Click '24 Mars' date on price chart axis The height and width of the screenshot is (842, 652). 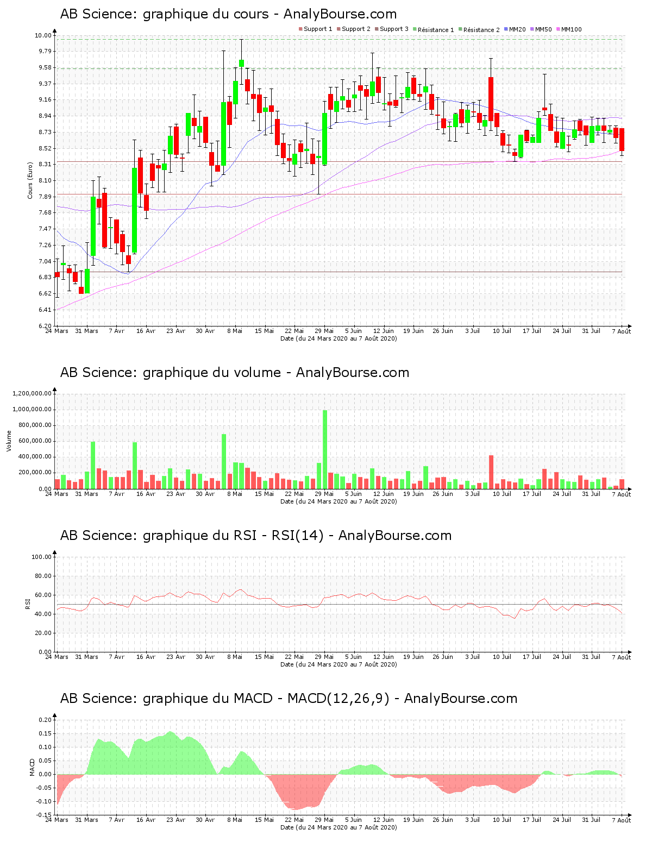57,331
